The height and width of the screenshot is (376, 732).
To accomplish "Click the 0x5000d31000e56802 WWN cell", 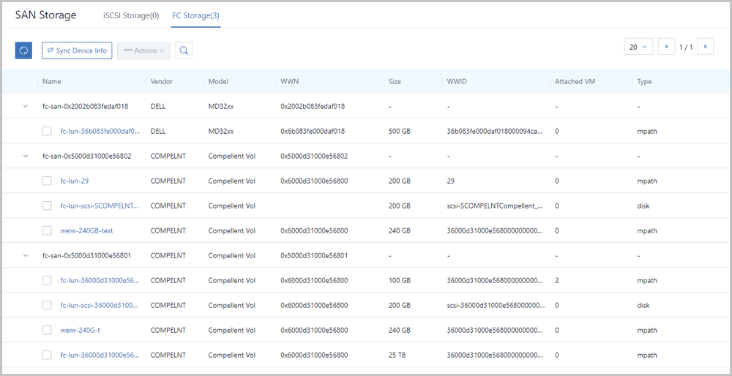I will tap(314, 156).
